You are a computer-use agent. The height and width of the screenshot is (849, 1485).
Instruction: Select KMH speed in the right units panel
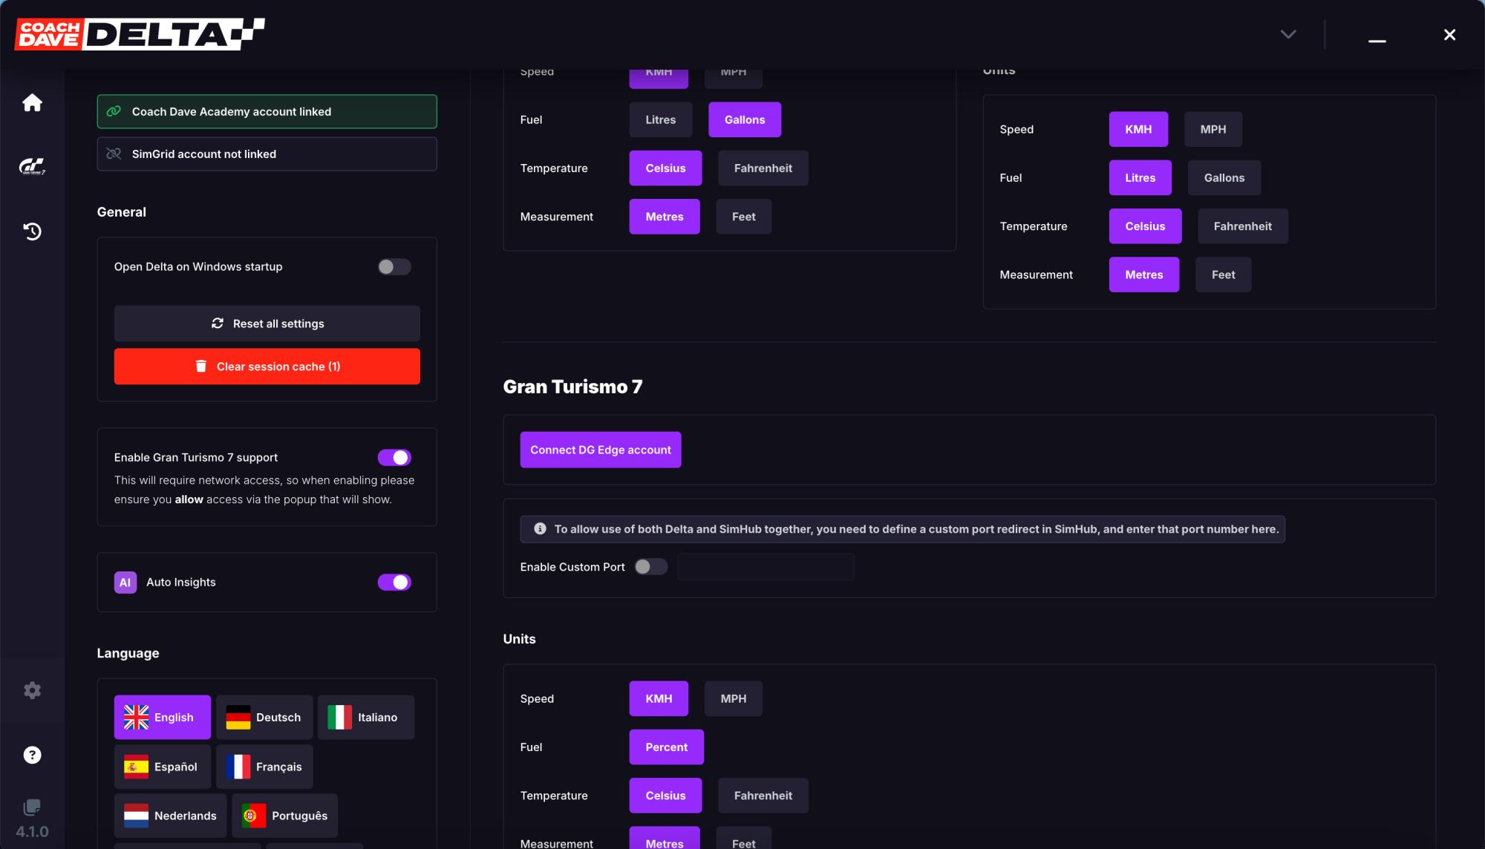point(1138,129)
